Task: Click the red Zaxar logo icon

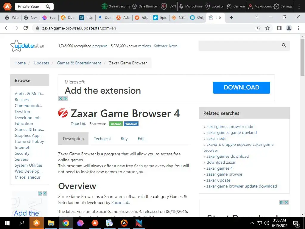Action: click(63, 113)
